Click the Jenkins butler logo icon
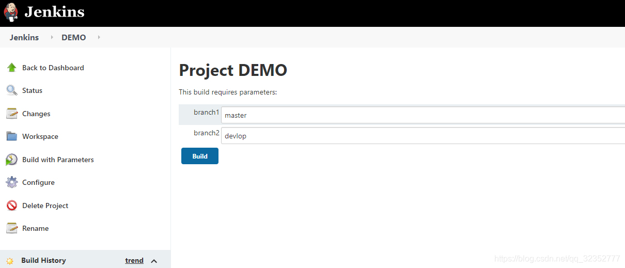This screenshot has width=625, height=268. 10,12
